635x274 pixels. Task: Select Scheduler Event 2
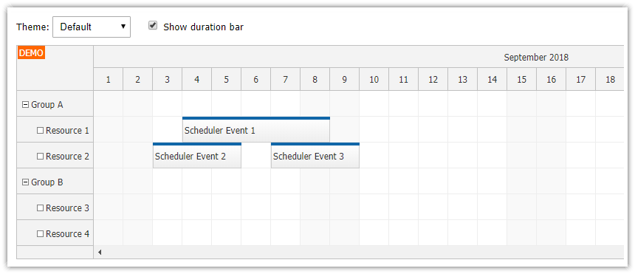point(197,156)
